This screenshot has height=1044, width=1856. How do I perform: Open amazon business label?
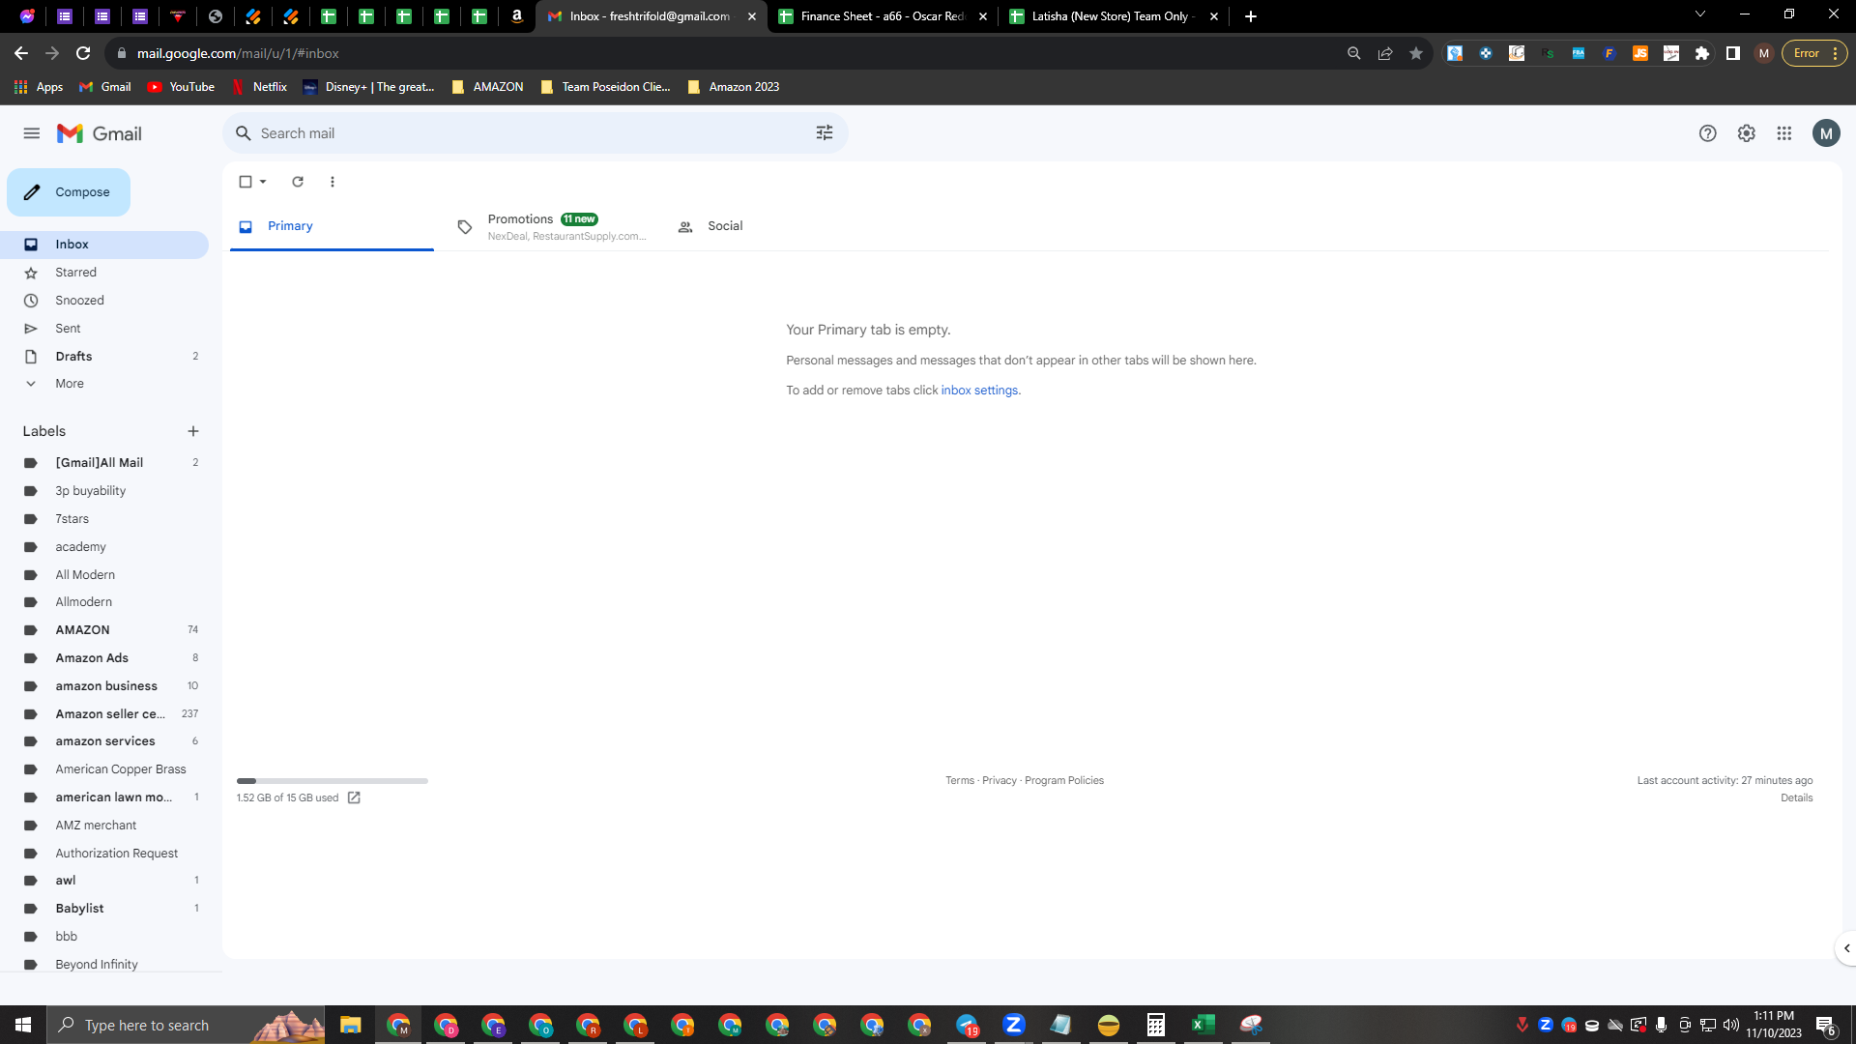104,686
